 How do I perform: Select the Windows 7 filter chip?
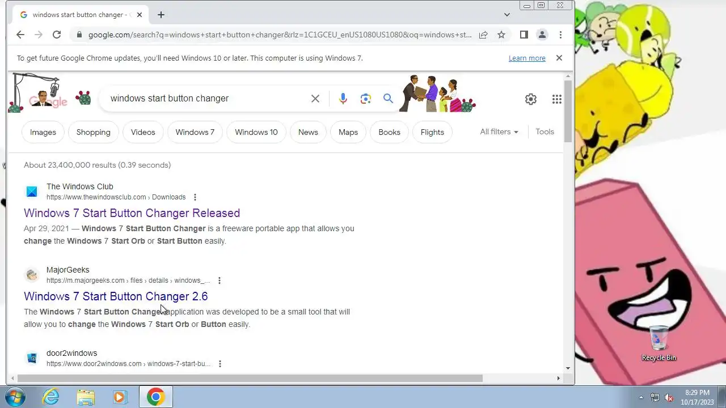[195, 132]
